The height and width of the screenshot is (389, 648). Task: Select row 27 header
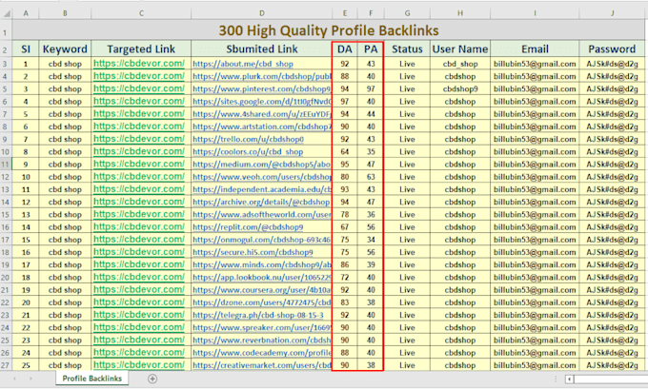(x=6, y=365)
